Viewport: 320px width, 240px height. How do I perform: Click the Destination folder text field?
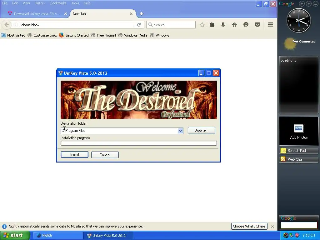pos(119,131)
